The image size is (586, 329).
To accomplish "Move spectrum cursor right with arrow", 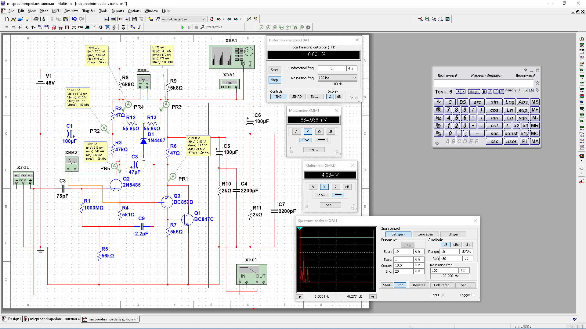I will point(373,297).
